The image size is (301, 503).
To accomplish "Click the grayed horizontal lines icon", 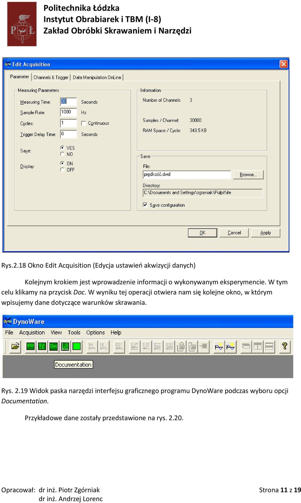I will (158, 346).
